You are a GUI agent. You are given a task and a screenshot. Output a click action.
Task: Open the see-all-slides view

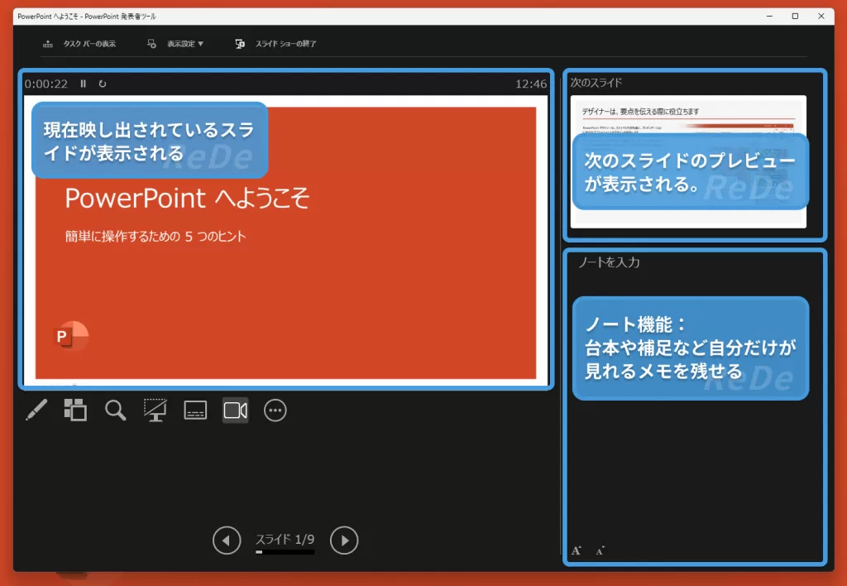pyautogui.click(x=74, y=410)
